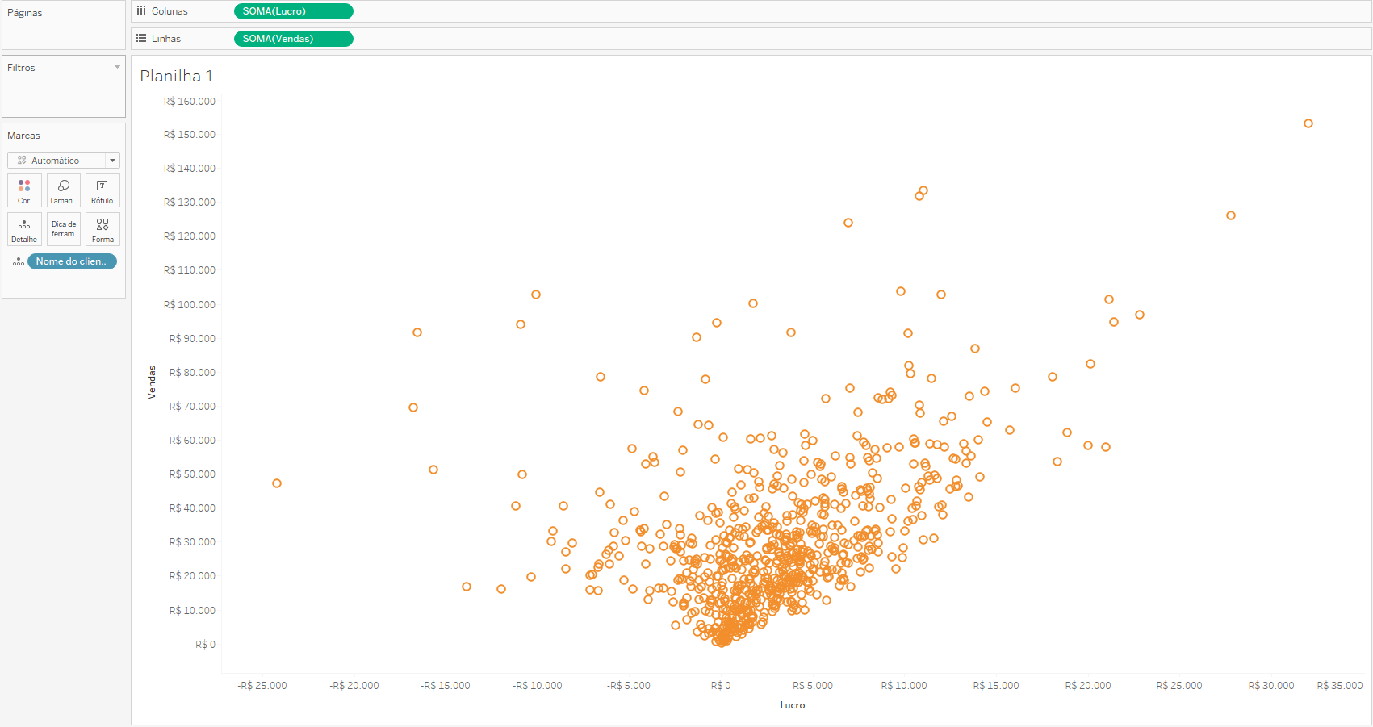Select the SOMA(Vendas) pill in Linhas
Viewport: 1373px width, 727px height.
click(x=293, y=39)
